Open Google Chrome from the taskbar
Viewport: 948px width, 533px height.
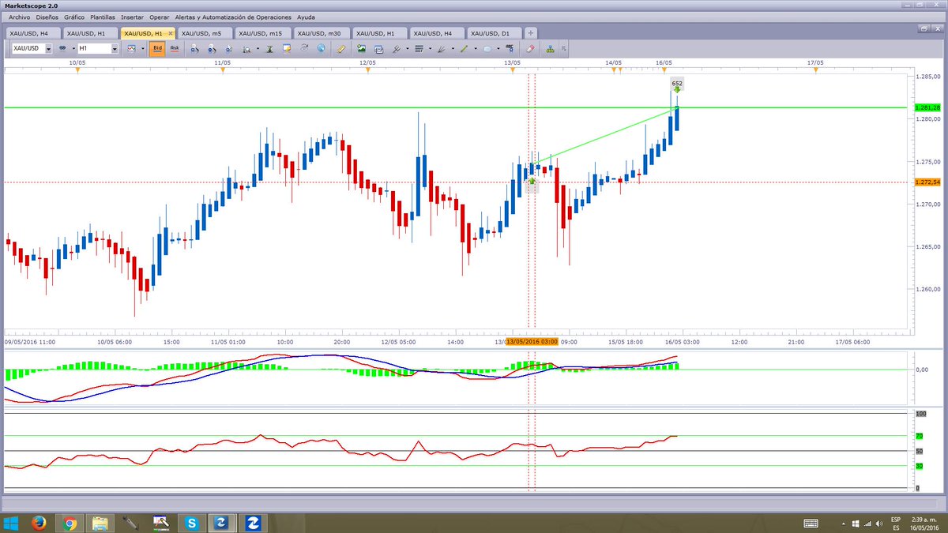click(70, 522)
